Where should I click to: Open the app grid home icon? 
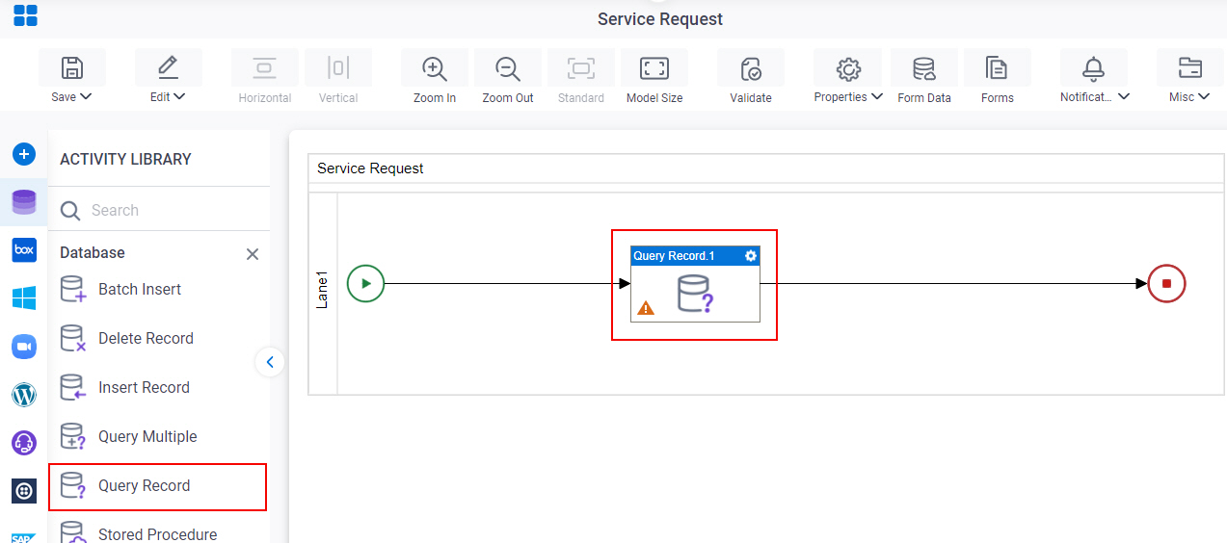(25, 15)
